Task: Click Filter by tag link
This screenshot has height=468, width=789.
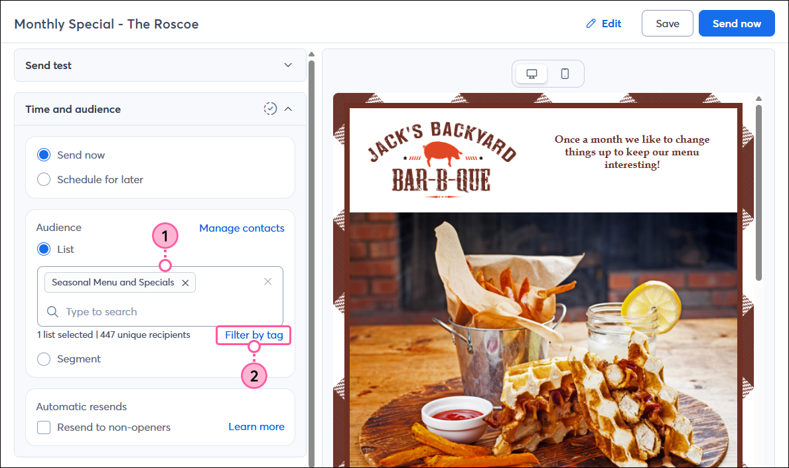Action: coord(253,335)
